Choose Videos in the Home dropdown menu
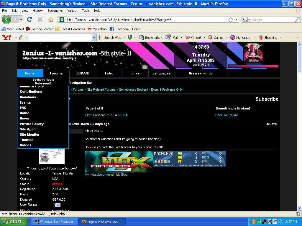302x226 pixels. (x=26, y=145)
